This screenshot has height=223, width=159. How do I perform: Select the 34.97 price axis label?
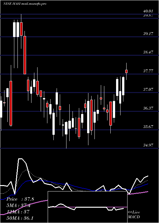pyautogui.click(x=148, y=145)
